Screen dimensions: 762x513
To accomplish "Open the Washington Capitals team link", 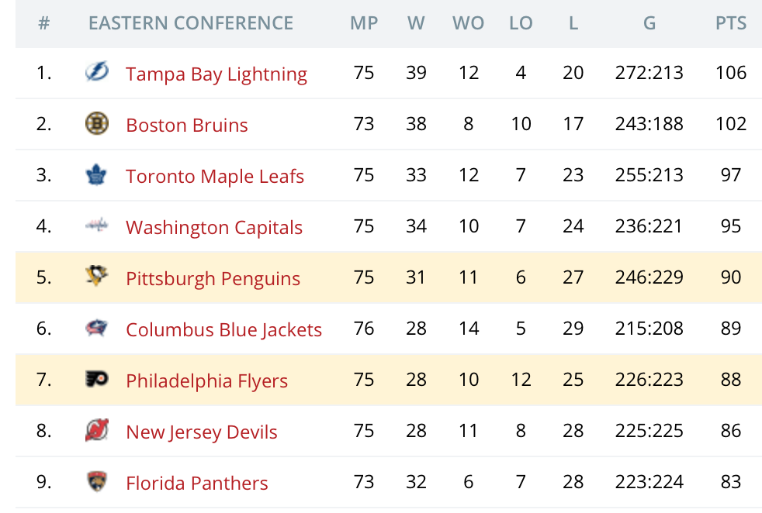I will pos(214,228).
